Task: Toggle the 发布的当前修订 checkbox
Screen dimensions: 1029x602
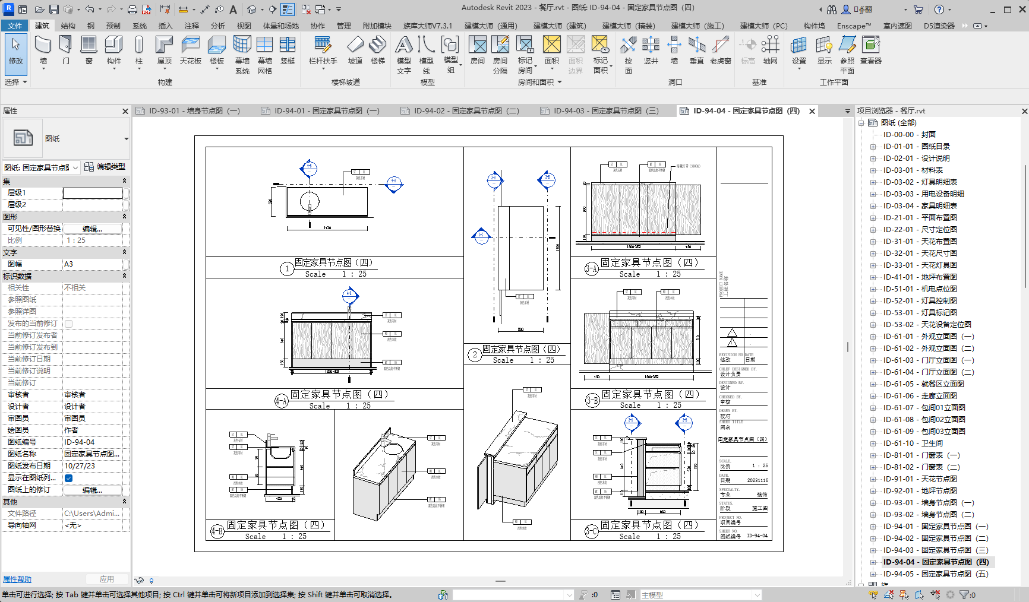Action: click(x=68, y=324)
